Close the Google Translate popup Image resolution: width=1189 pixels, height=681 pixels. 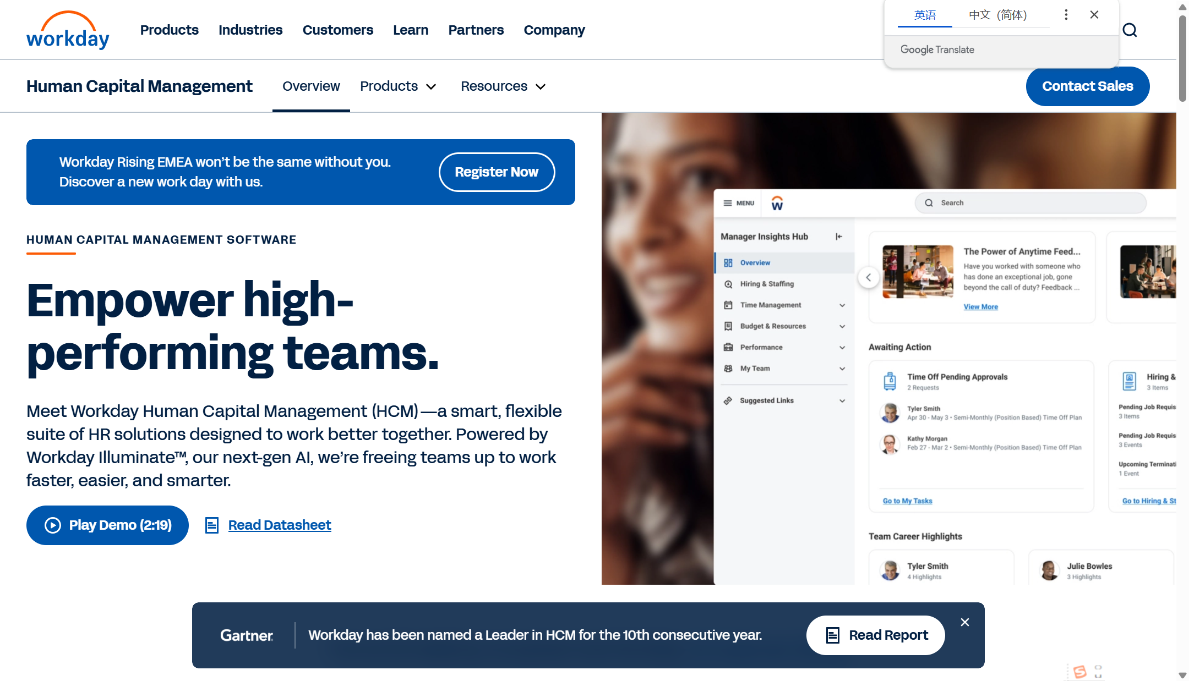pyautogui.click(x=1094, y=15)
